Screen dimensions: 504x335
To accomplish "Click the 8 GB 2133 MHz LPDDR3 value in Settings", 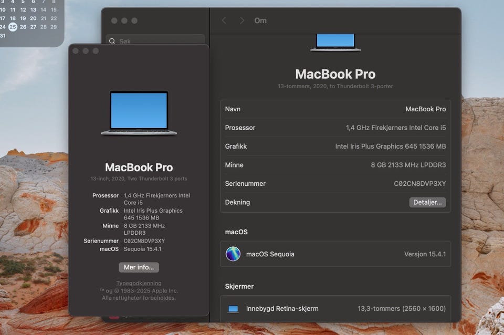I will pyautogui.click(x=408, y=165).
